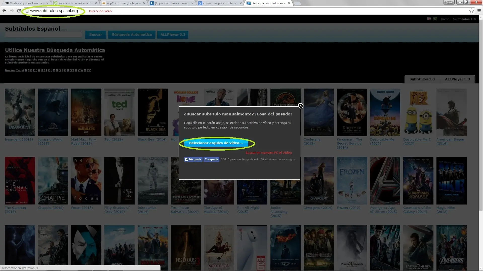
Task: Open Insurgent (2015) link
Action: (x=19, y=140)
